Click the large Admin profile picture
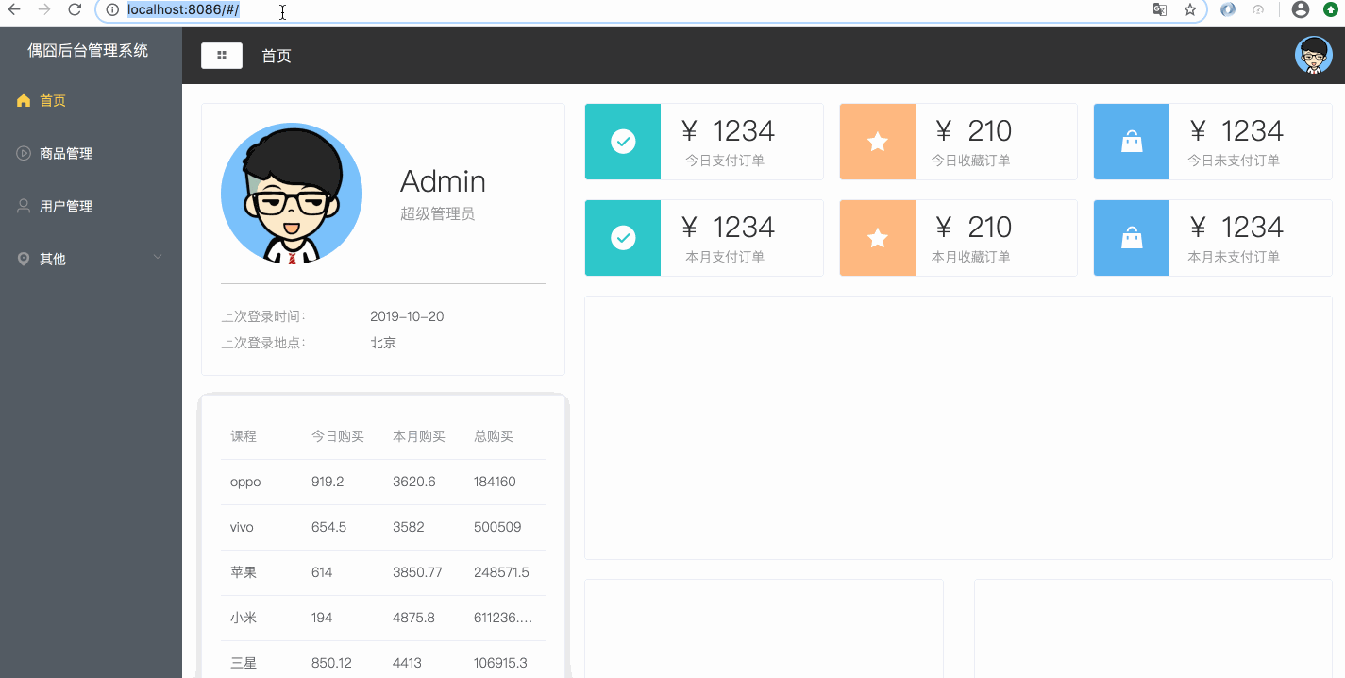 click(292, 193)
